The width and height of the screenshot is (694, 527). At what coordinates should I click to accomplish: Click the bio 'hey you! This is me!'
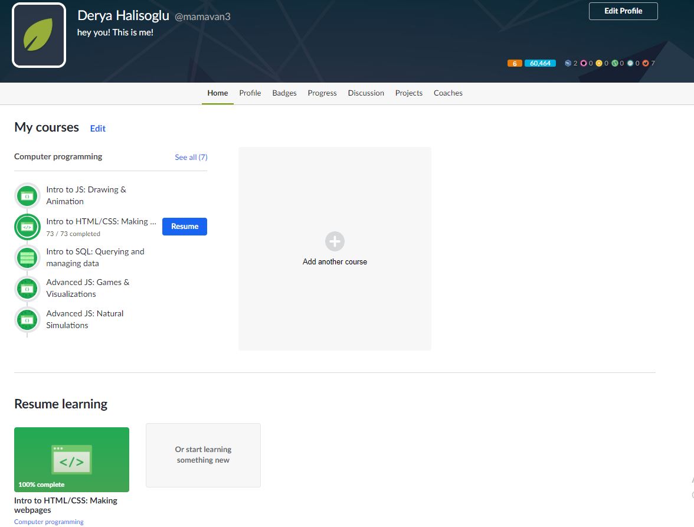click(115, 32)
